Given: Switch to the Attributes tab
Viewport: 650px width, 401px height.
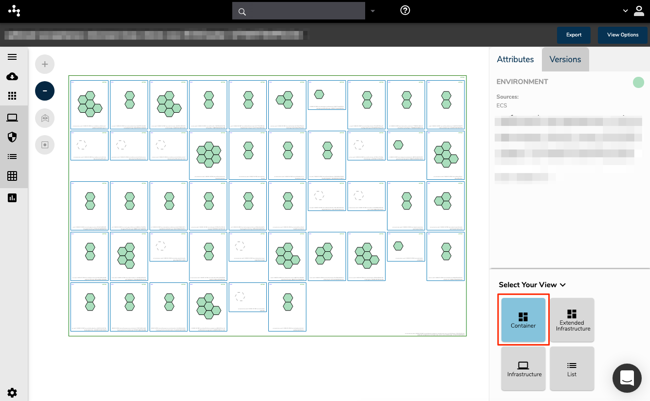Looking at the screenshot, I should (515, 59).
